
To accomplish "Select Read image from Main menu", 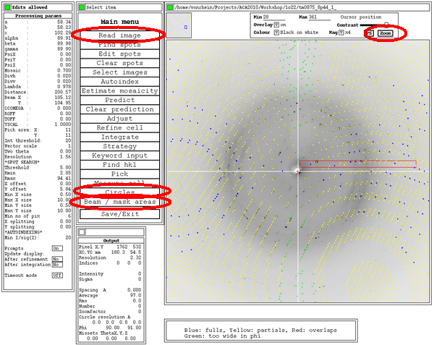I will pyautogui.click(x=119, y=35).
